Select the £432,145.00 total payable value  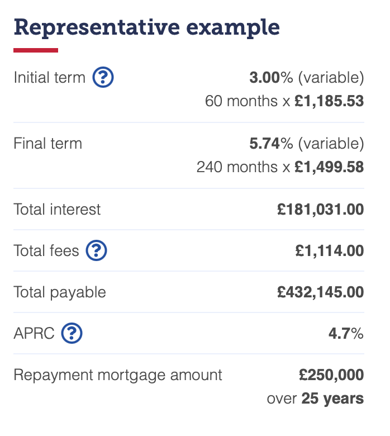click(x=321, y=292)
